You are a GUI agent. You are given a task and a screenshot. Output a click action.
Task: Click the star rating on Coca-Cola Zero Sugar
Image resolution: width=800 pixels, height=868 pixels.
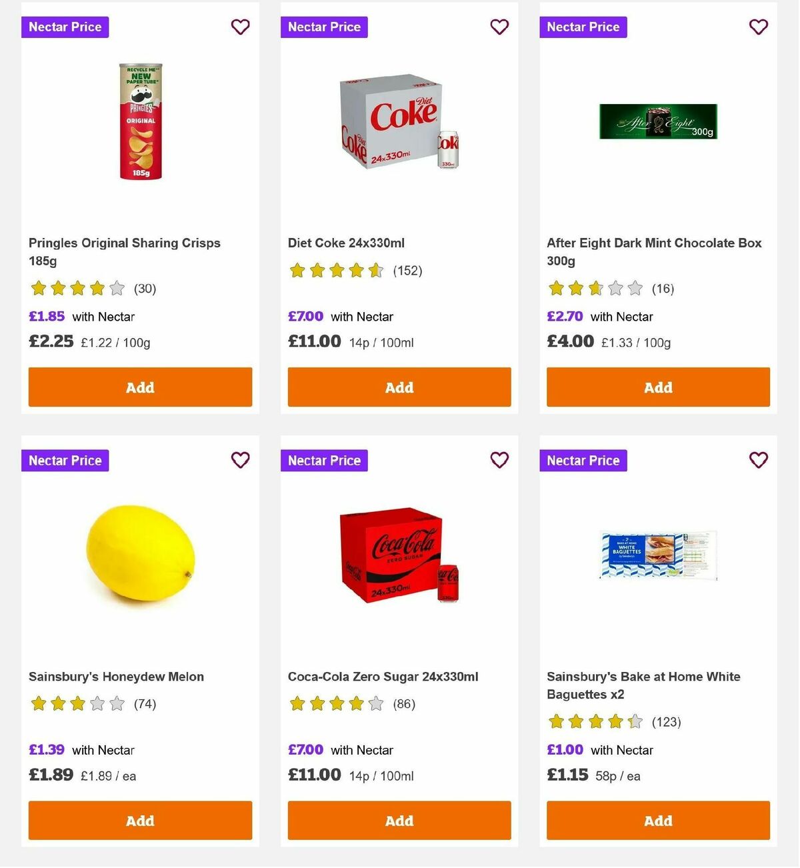(336, 703)
